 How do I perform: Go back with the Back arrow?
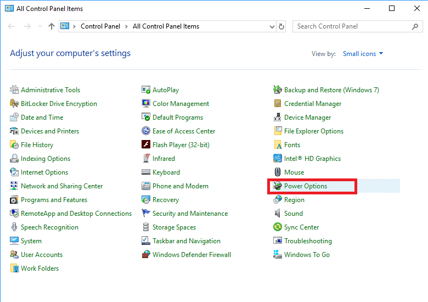[11, 26]
